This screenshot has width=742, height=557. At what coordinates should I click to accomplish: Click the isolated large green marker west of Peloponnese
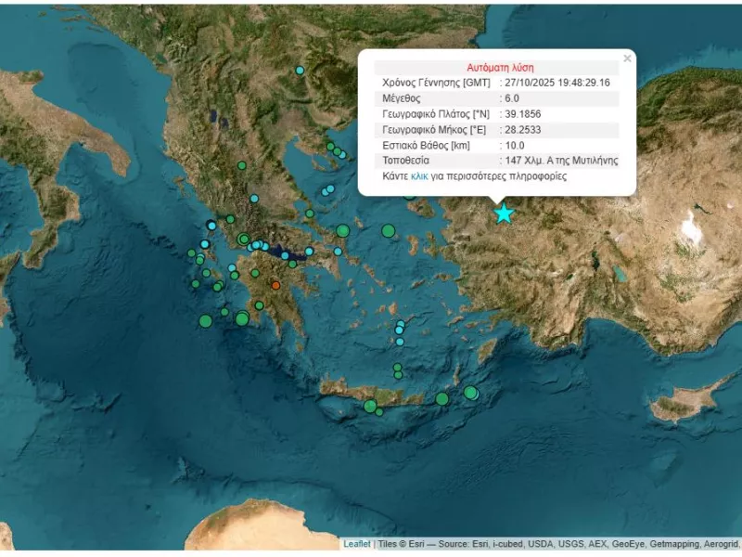click(205, 321)
